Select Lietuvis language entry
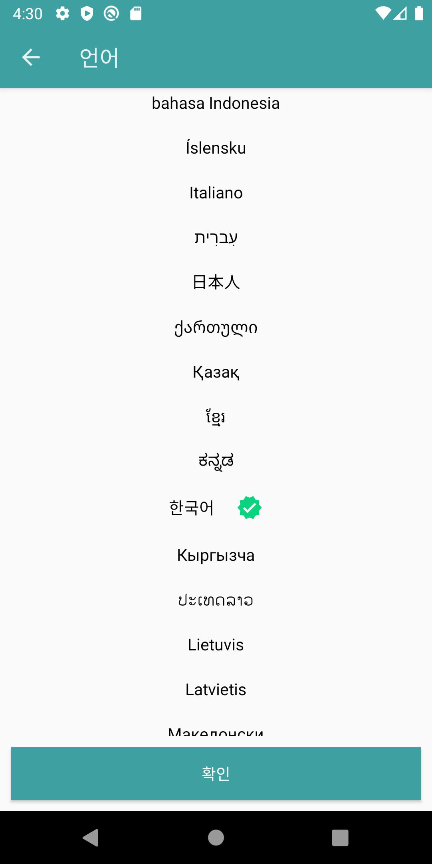432x864 pixels. pyautogui.click(x=216, y=645)
